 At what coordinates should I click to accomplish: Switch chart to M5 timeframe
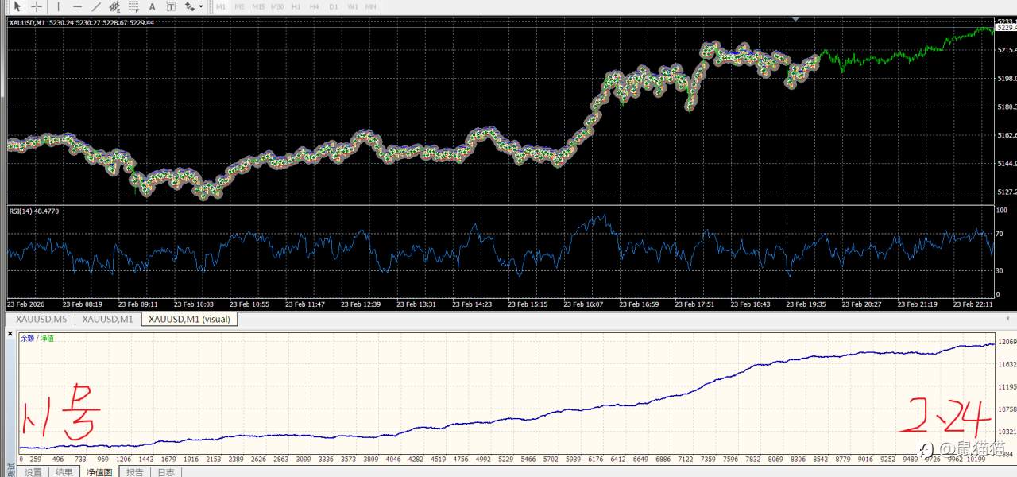(x=239, y=6)
